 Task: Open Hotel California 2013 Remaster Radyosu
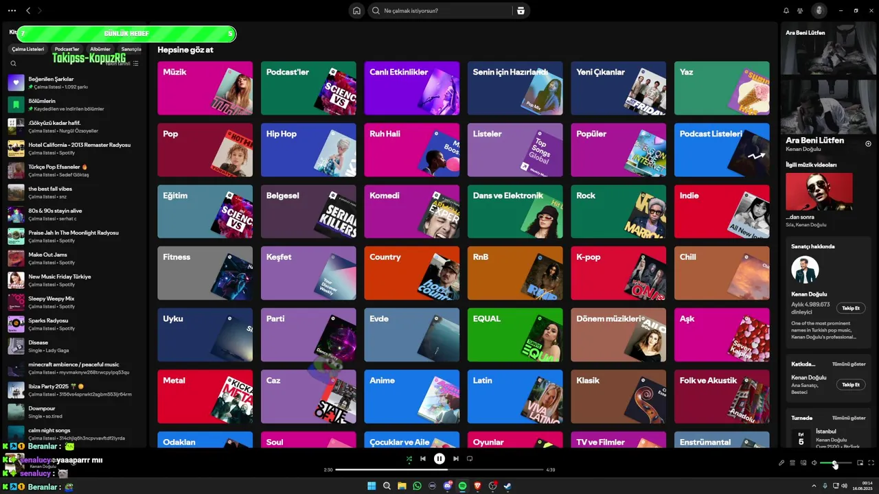pyautogui.click(x=74, y=149)
